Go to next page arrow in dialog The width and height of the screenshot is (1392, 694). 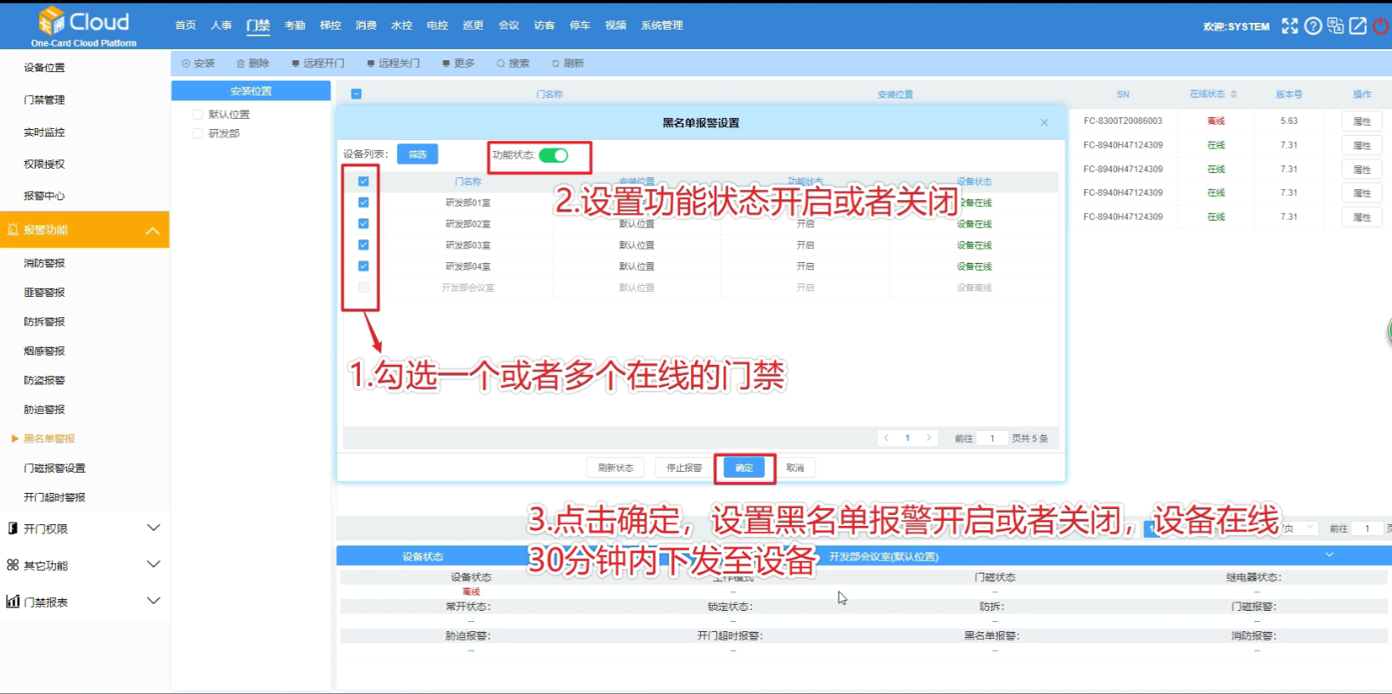929,439
